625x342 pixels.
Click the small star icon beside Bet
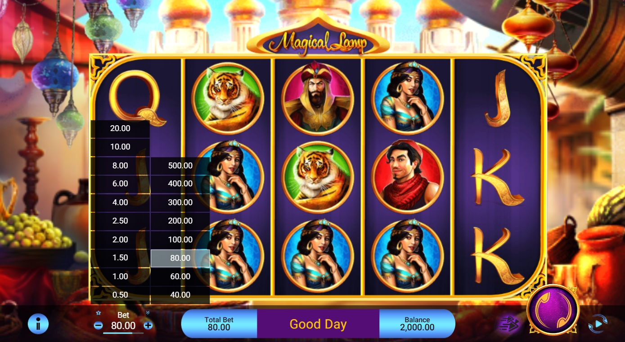[x=99, y=313]
